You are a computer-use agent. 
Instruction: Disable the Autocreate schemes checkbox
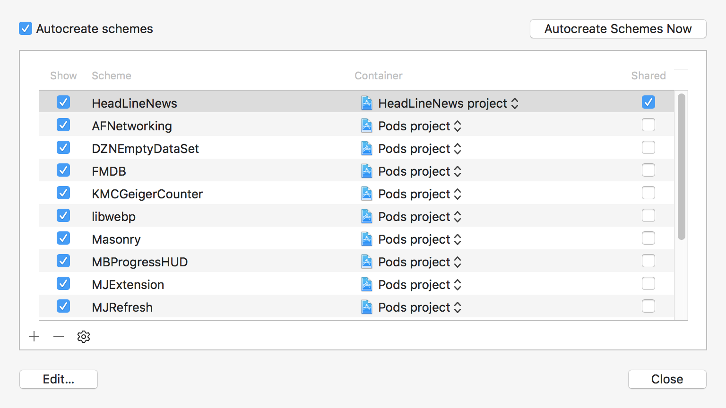[26, 29]
